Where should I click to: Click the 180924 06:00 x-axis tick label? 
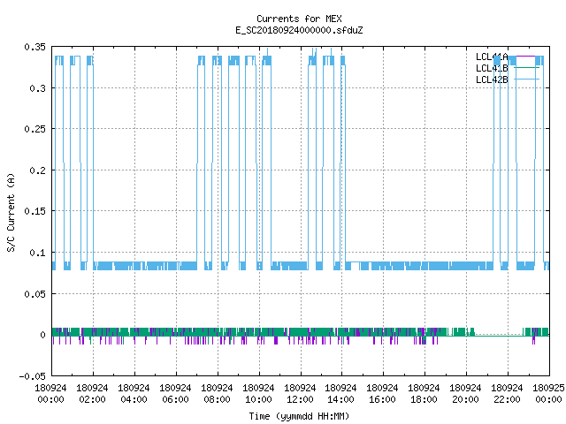point(175,394)
